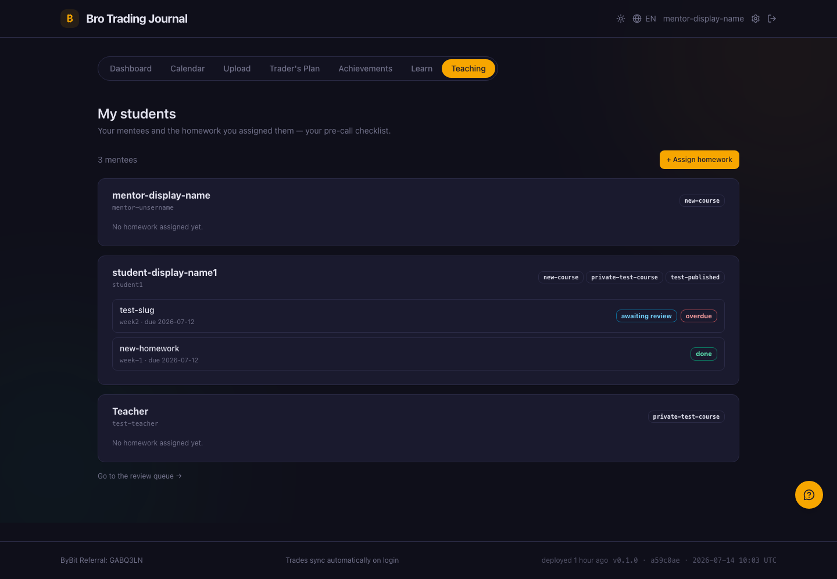Click the test-published tag
837x579 pixels.
coord(695,278)
